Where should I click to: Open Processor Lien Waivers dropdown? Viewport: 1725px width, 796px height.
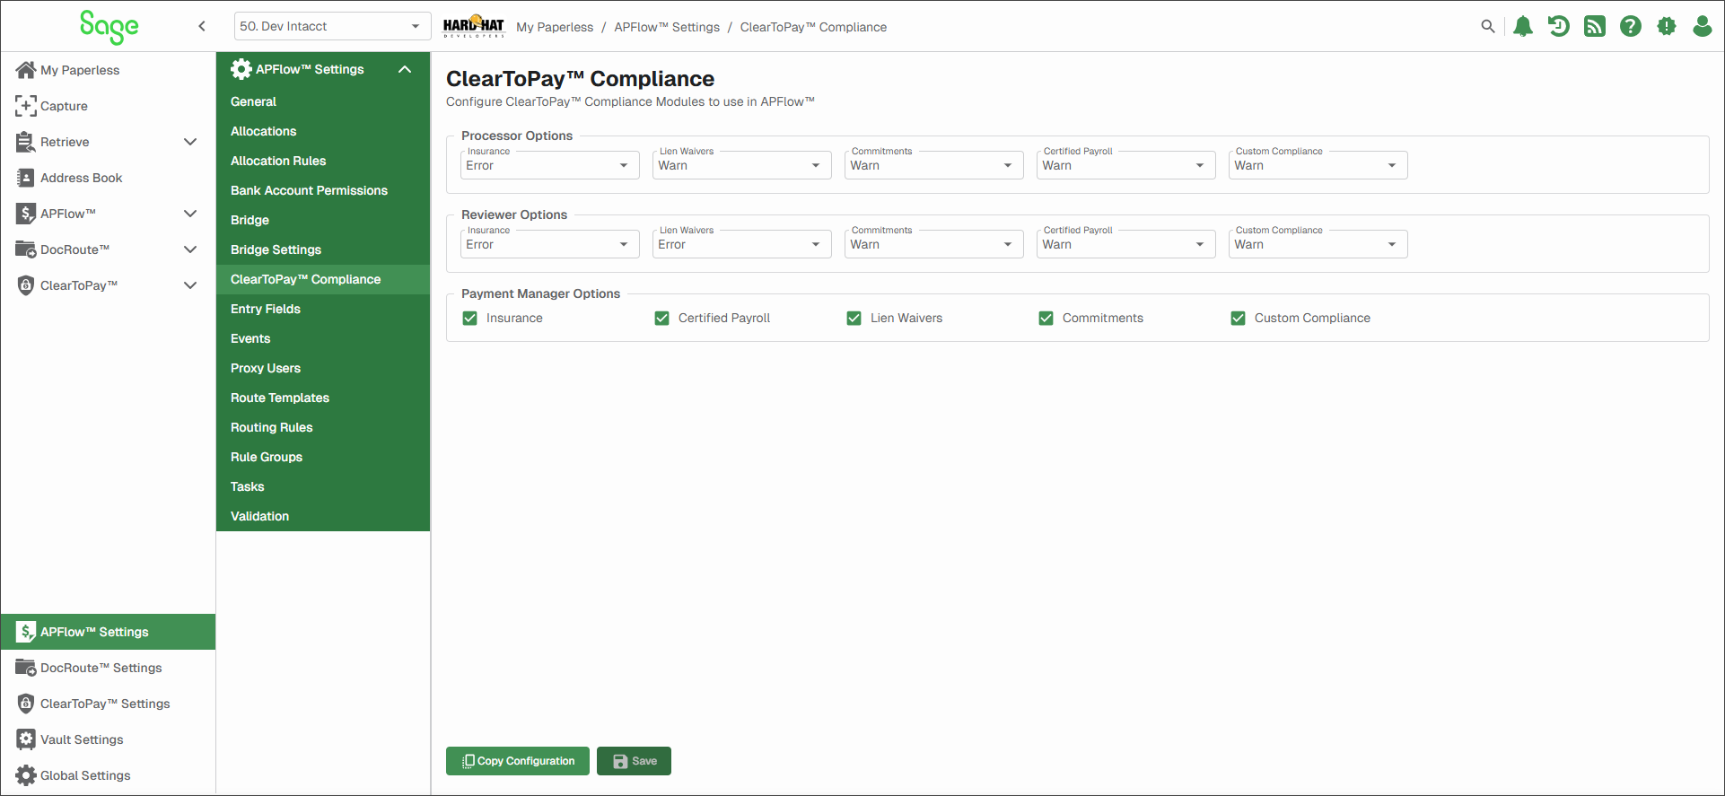[741, 165]
